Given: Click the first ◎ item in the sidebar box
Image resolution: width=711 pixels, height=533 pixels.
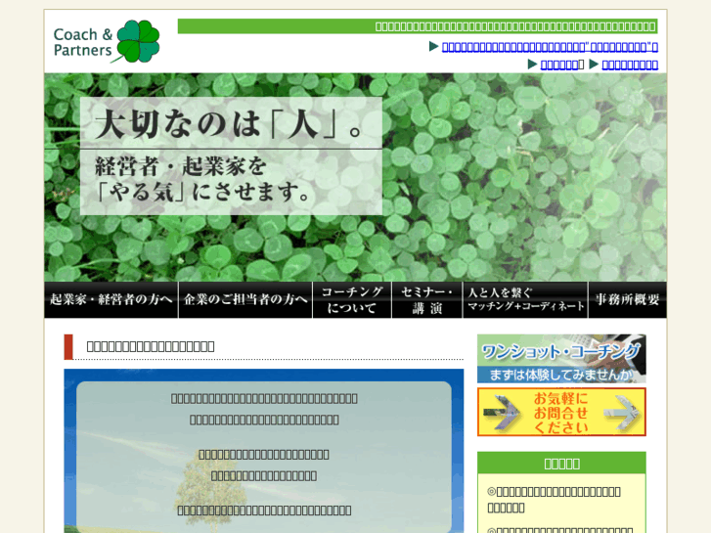Looking at the screenshot, I should [555, 499].
